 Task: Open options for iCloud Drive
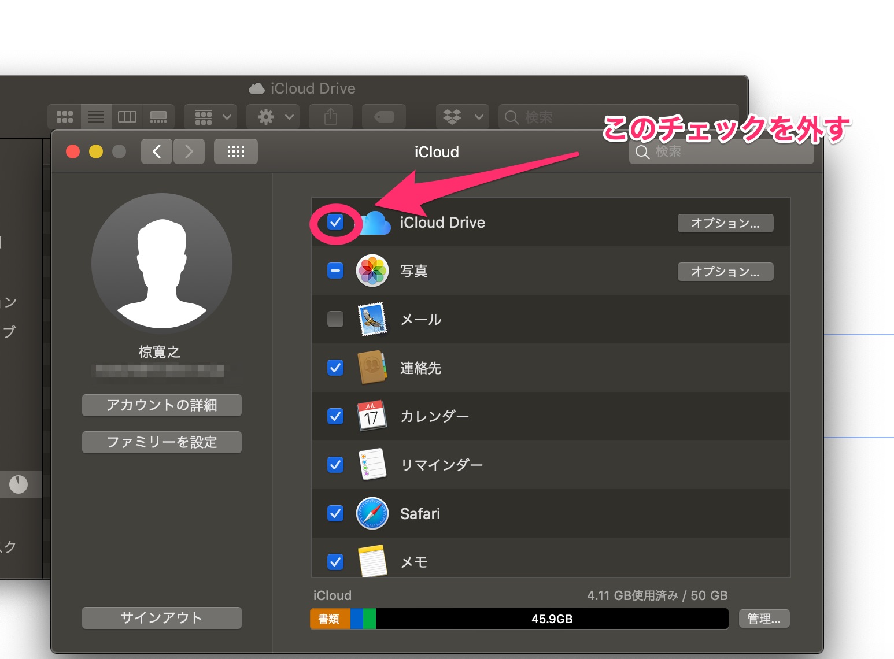tap(725, 223)
